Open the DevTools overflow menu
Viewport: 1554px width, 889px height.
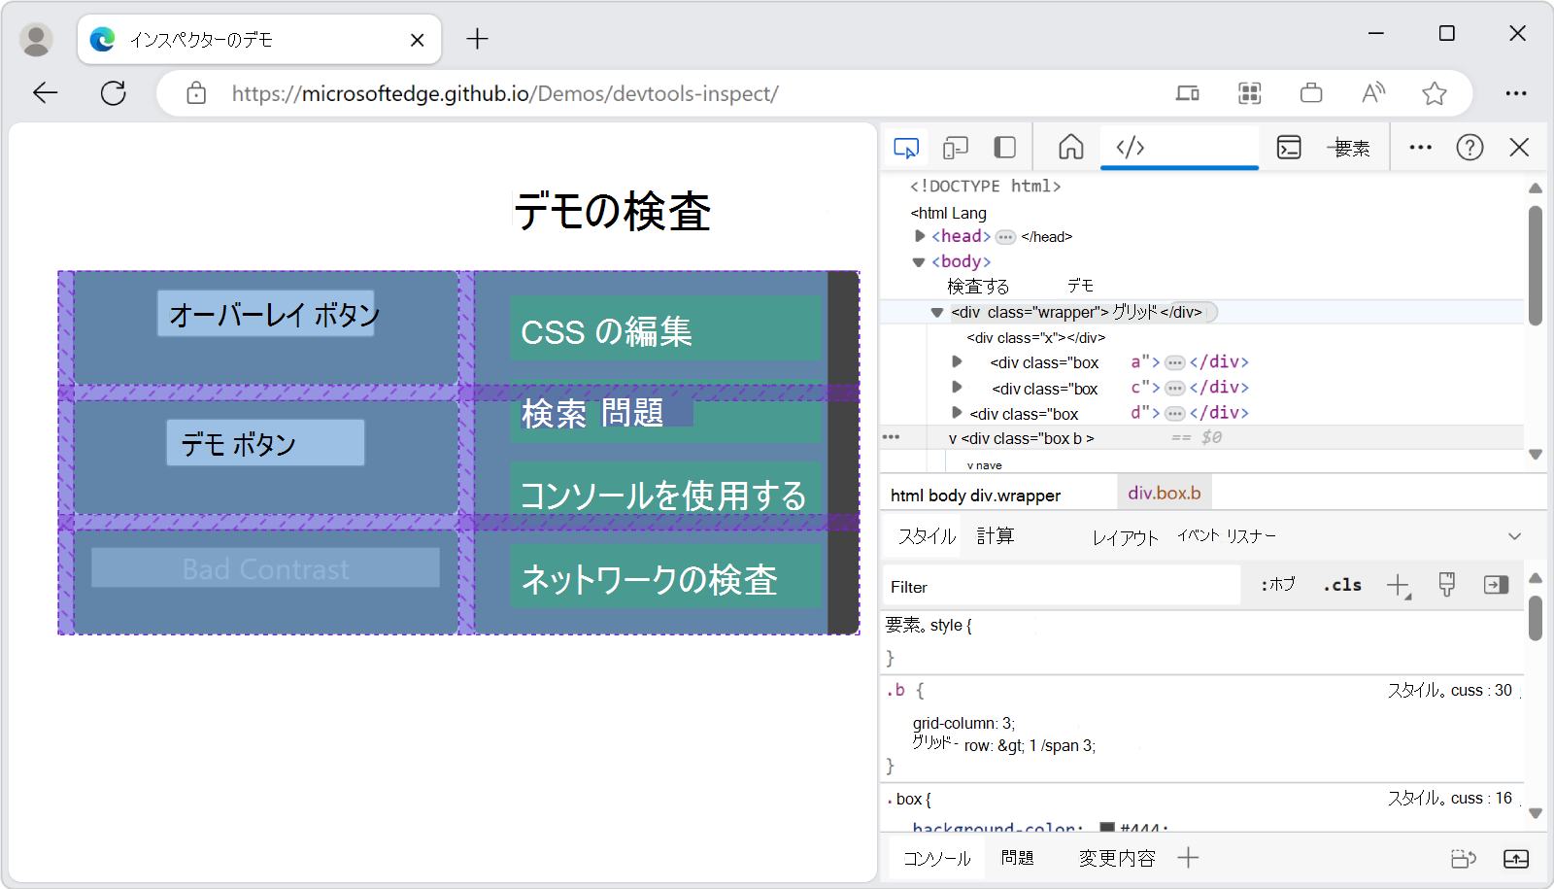tap(1420, 147)
